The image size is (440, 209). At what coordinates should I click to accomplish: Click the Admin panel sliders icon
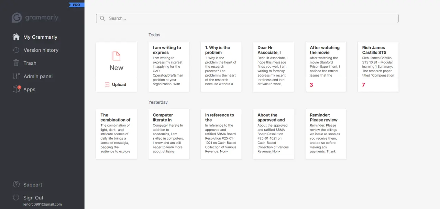tap(16, 76)
